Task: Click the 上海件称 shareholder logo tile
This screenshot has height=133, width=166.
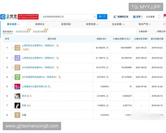Action: [x=17, y=48]
